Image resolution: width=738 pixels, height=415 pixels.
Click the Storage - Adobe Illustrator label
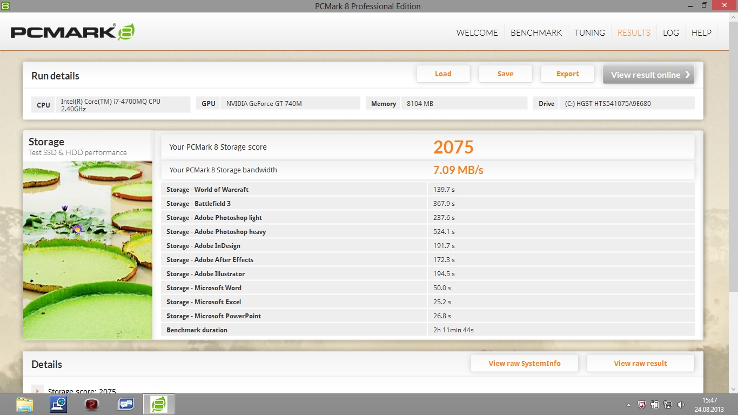(x=205, y=274)
